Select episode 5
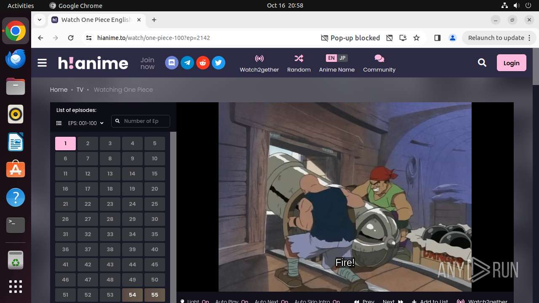Image resolution: width=539 pixels, height=303 pixels. [155, 144]
